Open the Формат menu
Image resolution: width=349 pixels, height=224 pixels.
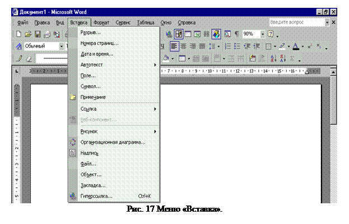click(x=101, y=23)
